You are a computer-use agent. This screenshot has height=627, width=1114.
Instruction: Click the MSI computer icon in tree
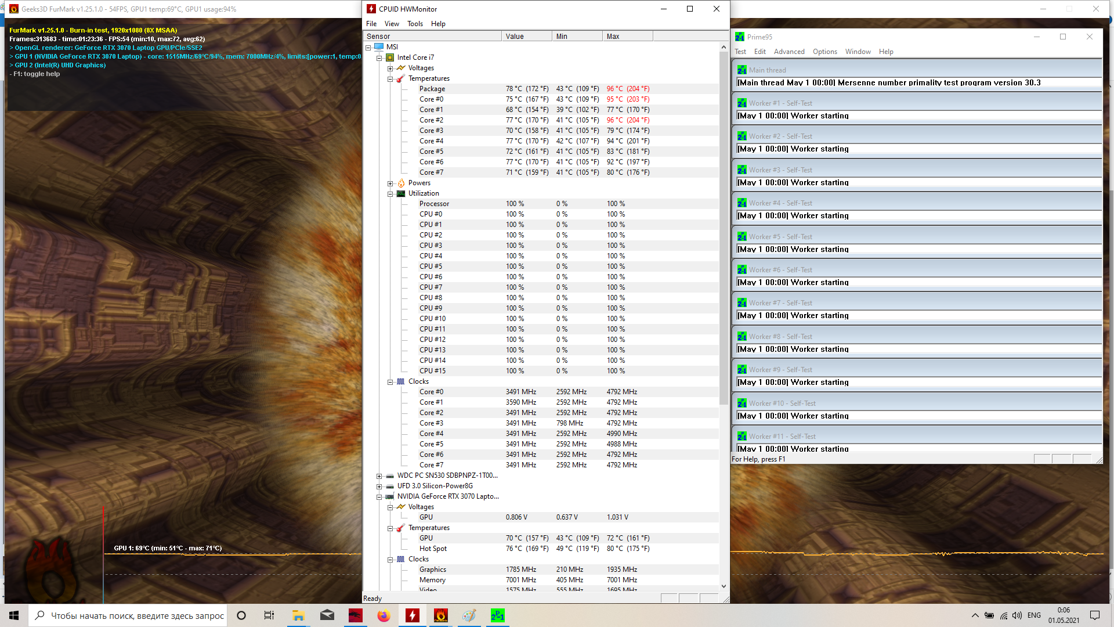click(379, 47)
